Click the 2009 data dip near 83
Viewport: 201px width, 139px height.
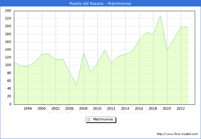pos(91,72)
